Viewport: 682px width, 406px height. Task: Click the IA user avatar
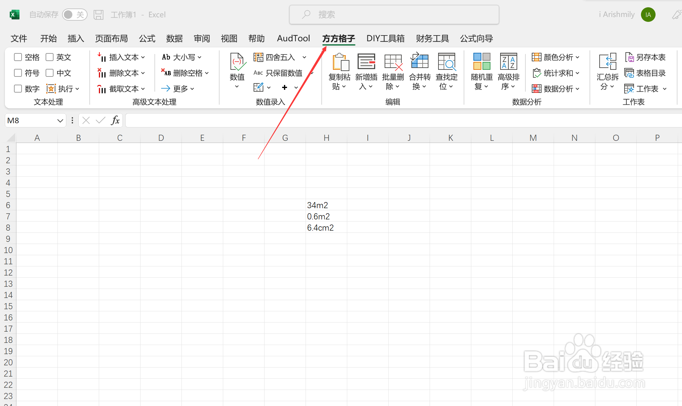(648, 15)
